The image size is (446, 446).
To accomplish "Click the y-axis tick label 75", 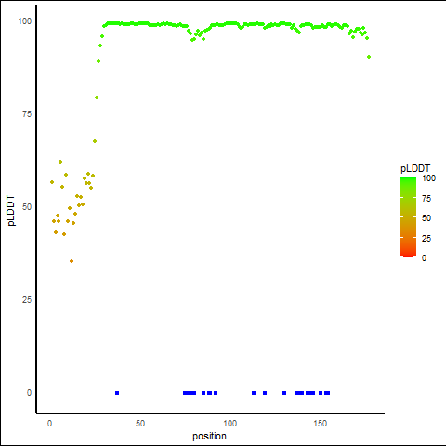I will (x=27, y=114).
